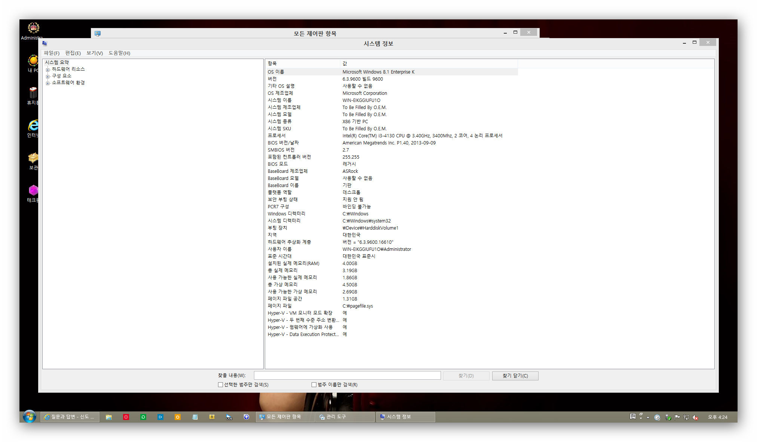Select the BIOS 버전/날짜 row
Image resolution: width=757 pixels, height=442 pixels.
(392, 143)
